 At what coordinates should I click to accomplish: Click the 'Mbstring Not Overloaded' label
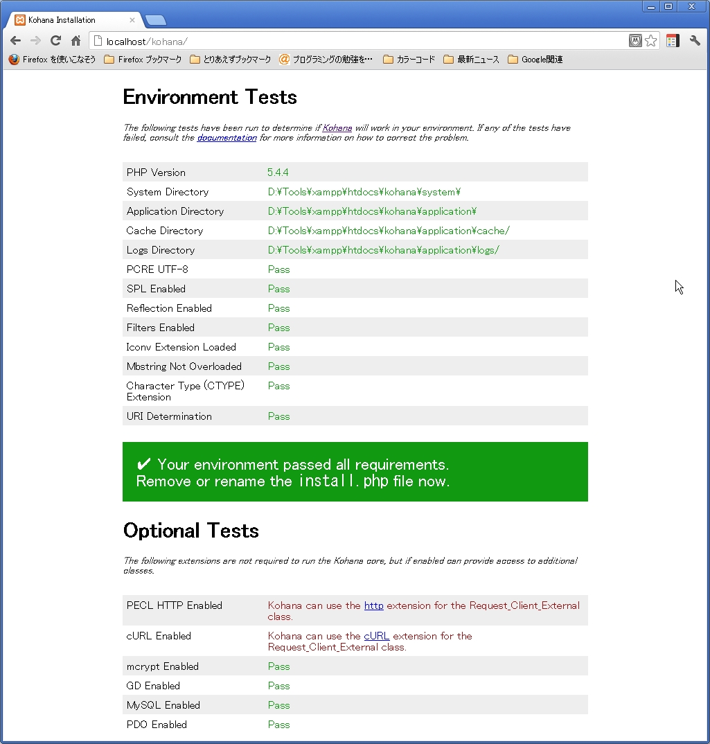184,366
